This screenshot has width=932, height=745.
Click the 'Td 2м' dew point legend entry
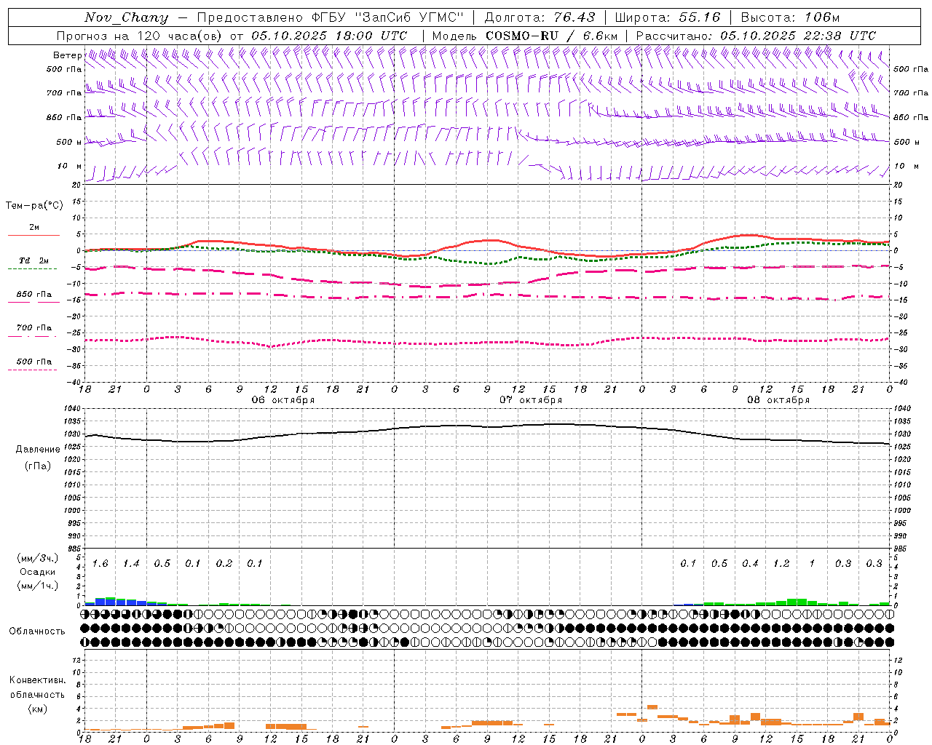(34, 260)
